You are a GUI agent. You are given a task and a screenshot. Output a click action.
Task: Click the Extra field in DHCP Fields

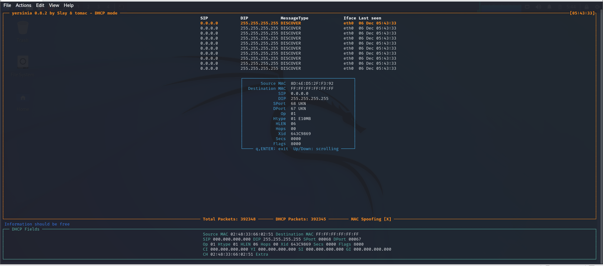point(262,254)
